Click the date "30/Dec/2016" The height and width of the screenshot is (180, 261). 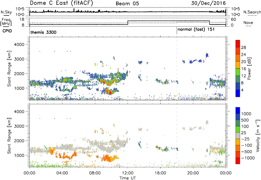coord(208,3)
